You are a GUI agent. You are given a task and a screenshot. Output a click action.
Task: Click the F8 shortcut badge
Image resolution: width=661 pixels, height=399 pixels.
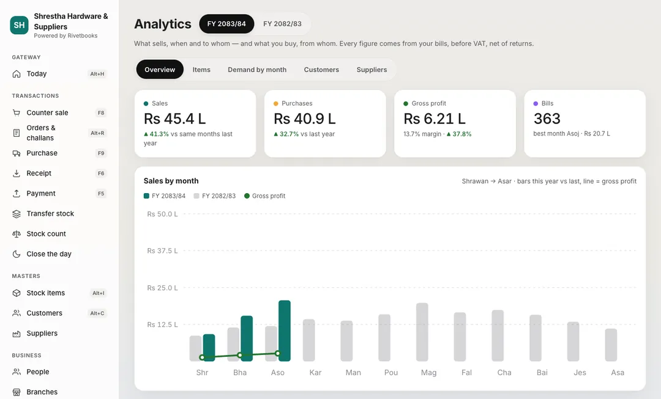(101, 113)
